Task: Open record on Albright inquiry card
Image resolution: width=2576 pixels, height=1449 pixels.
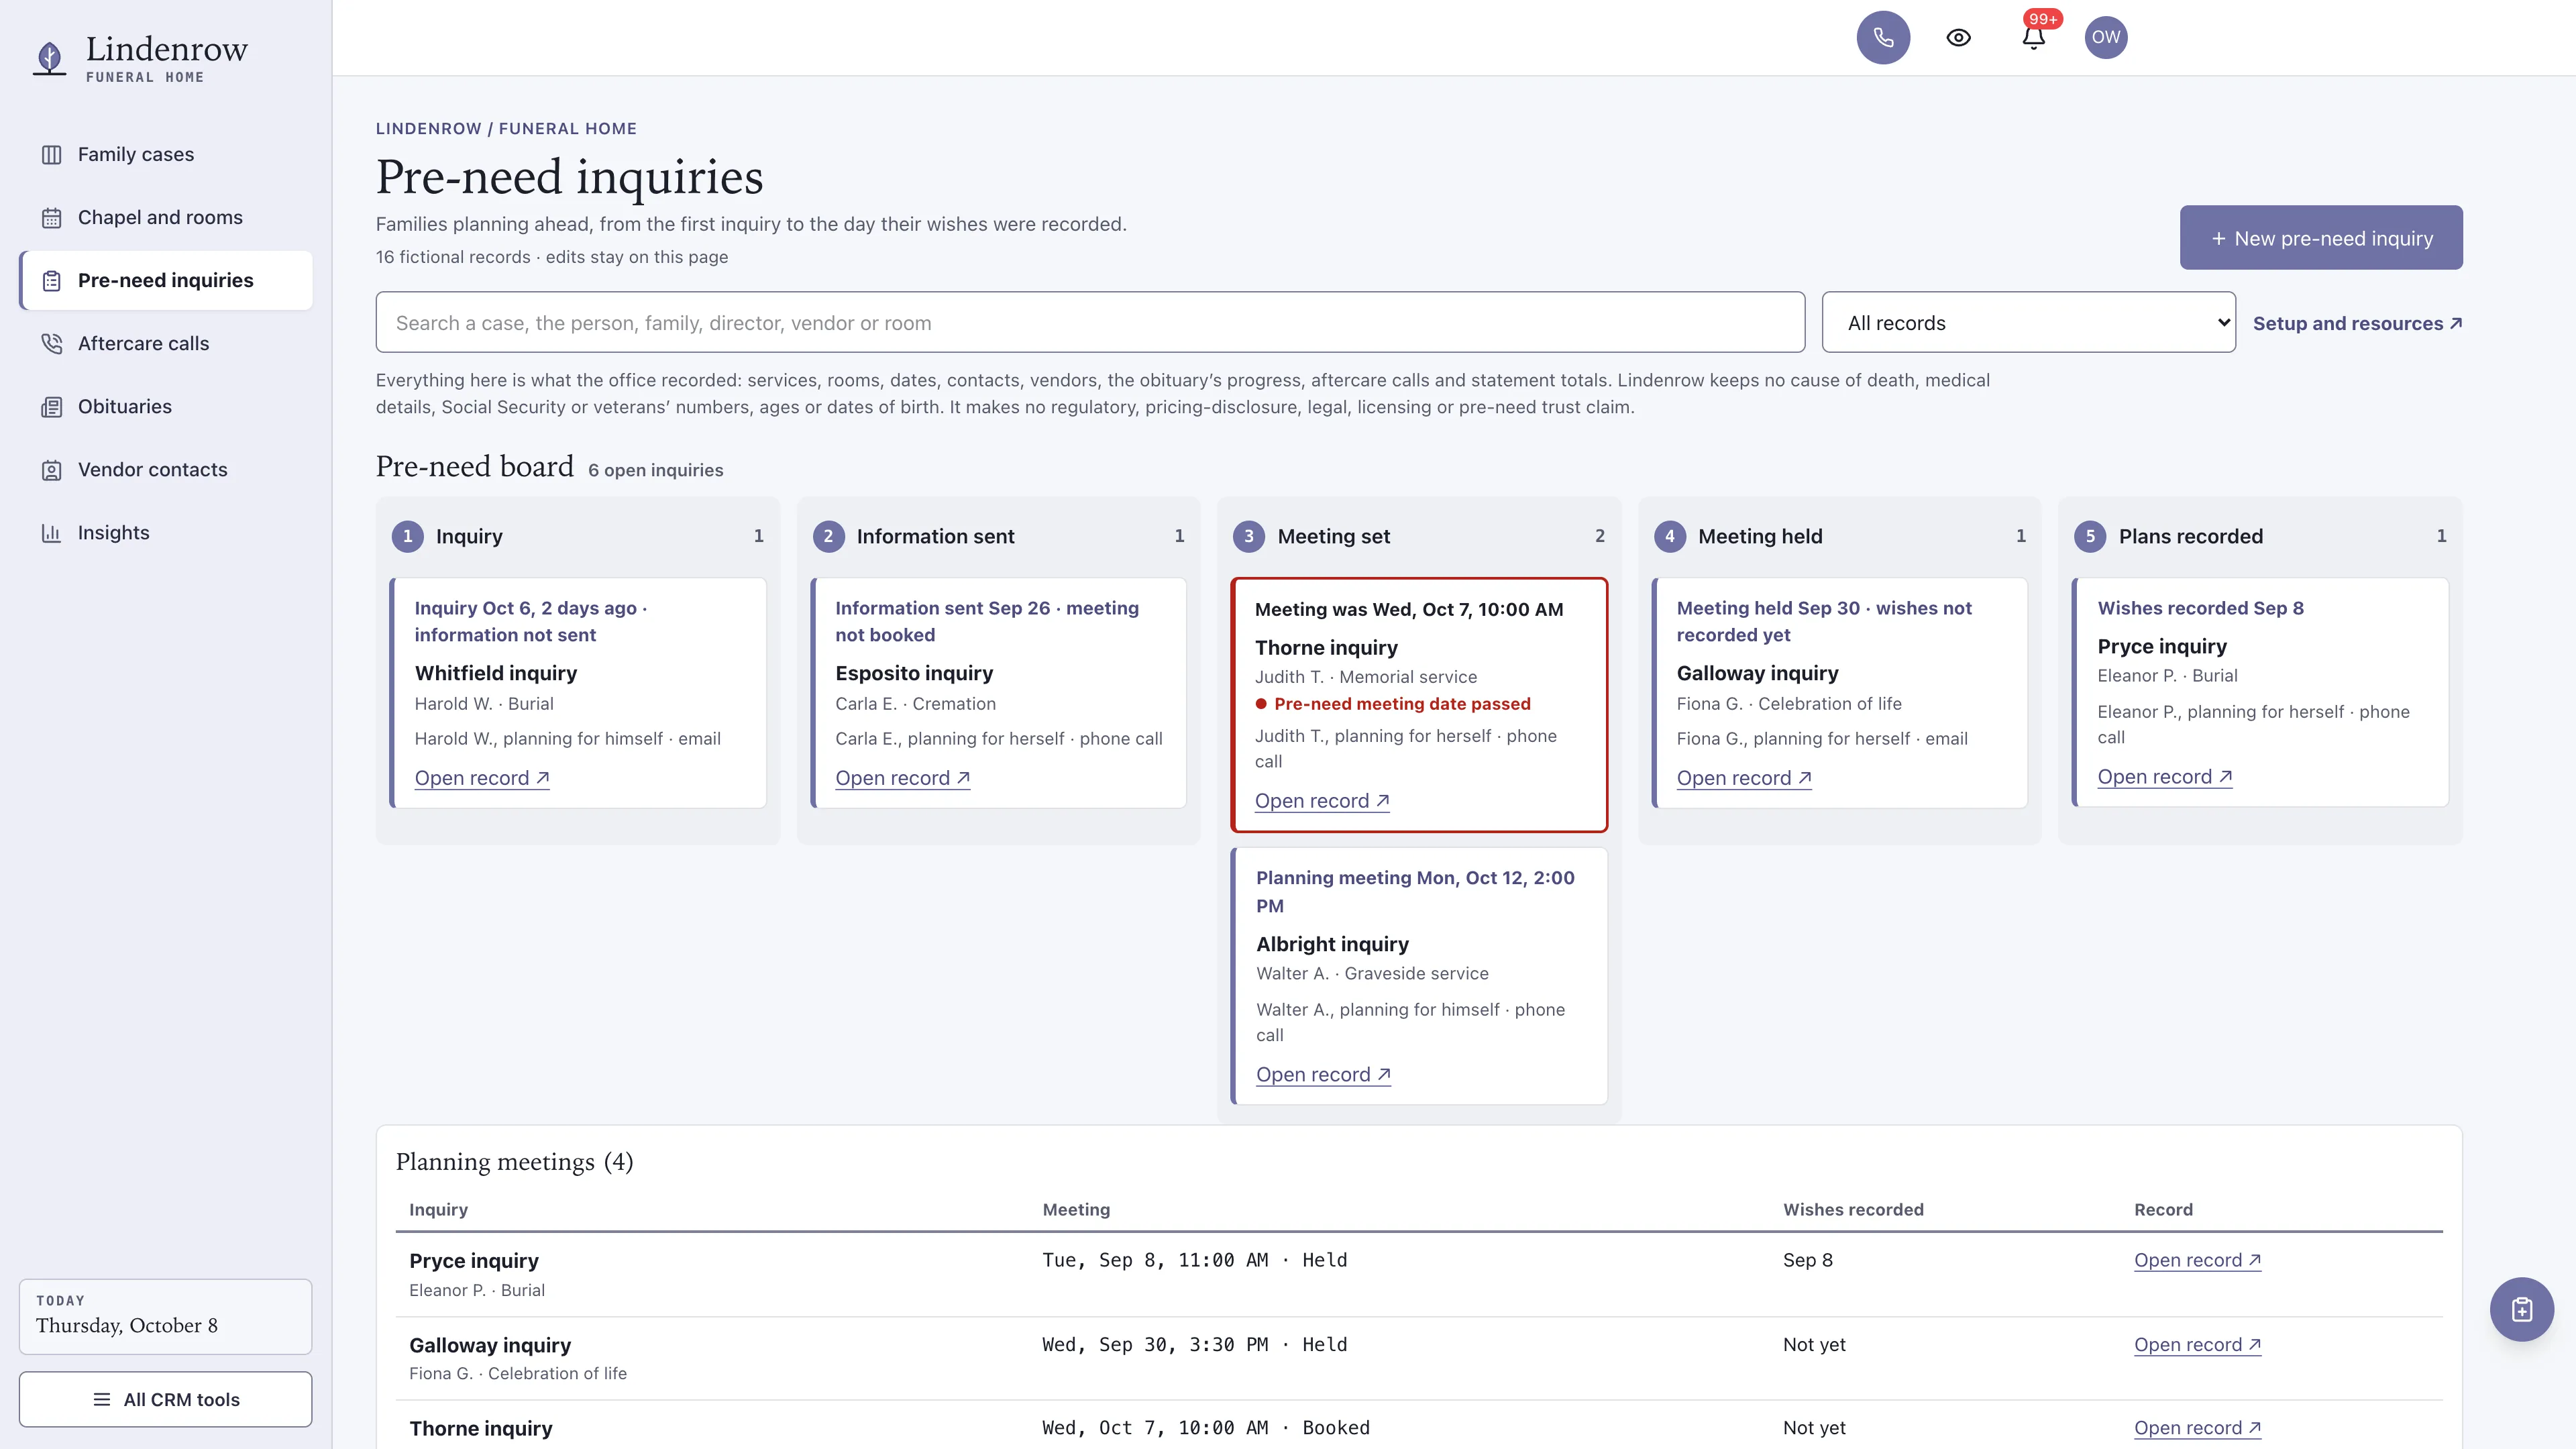Action: 1323,1075
